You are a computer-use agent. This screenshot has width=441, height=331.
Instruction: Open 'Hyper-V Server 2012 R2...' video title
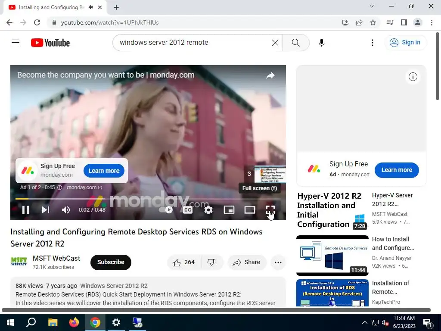[x=392, y=200]
